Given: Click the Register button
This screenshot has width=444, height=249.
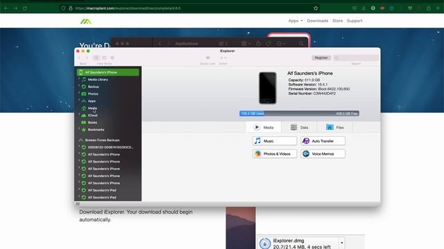Looking at the screenshot, I should [321, 58].
